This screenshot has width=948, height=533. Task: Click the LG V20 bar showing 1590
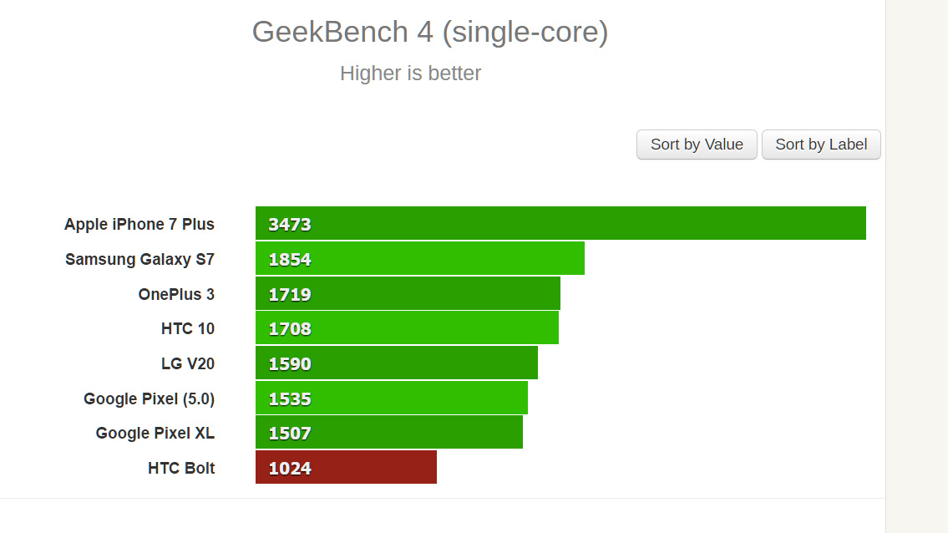coord(396,363)
